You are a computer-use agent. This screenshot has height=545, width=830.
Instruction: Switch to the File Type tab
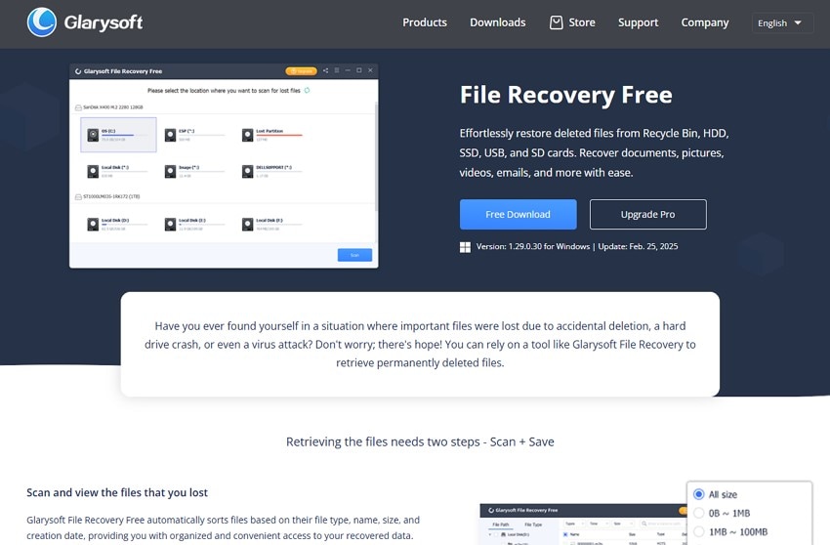(533, 524)
